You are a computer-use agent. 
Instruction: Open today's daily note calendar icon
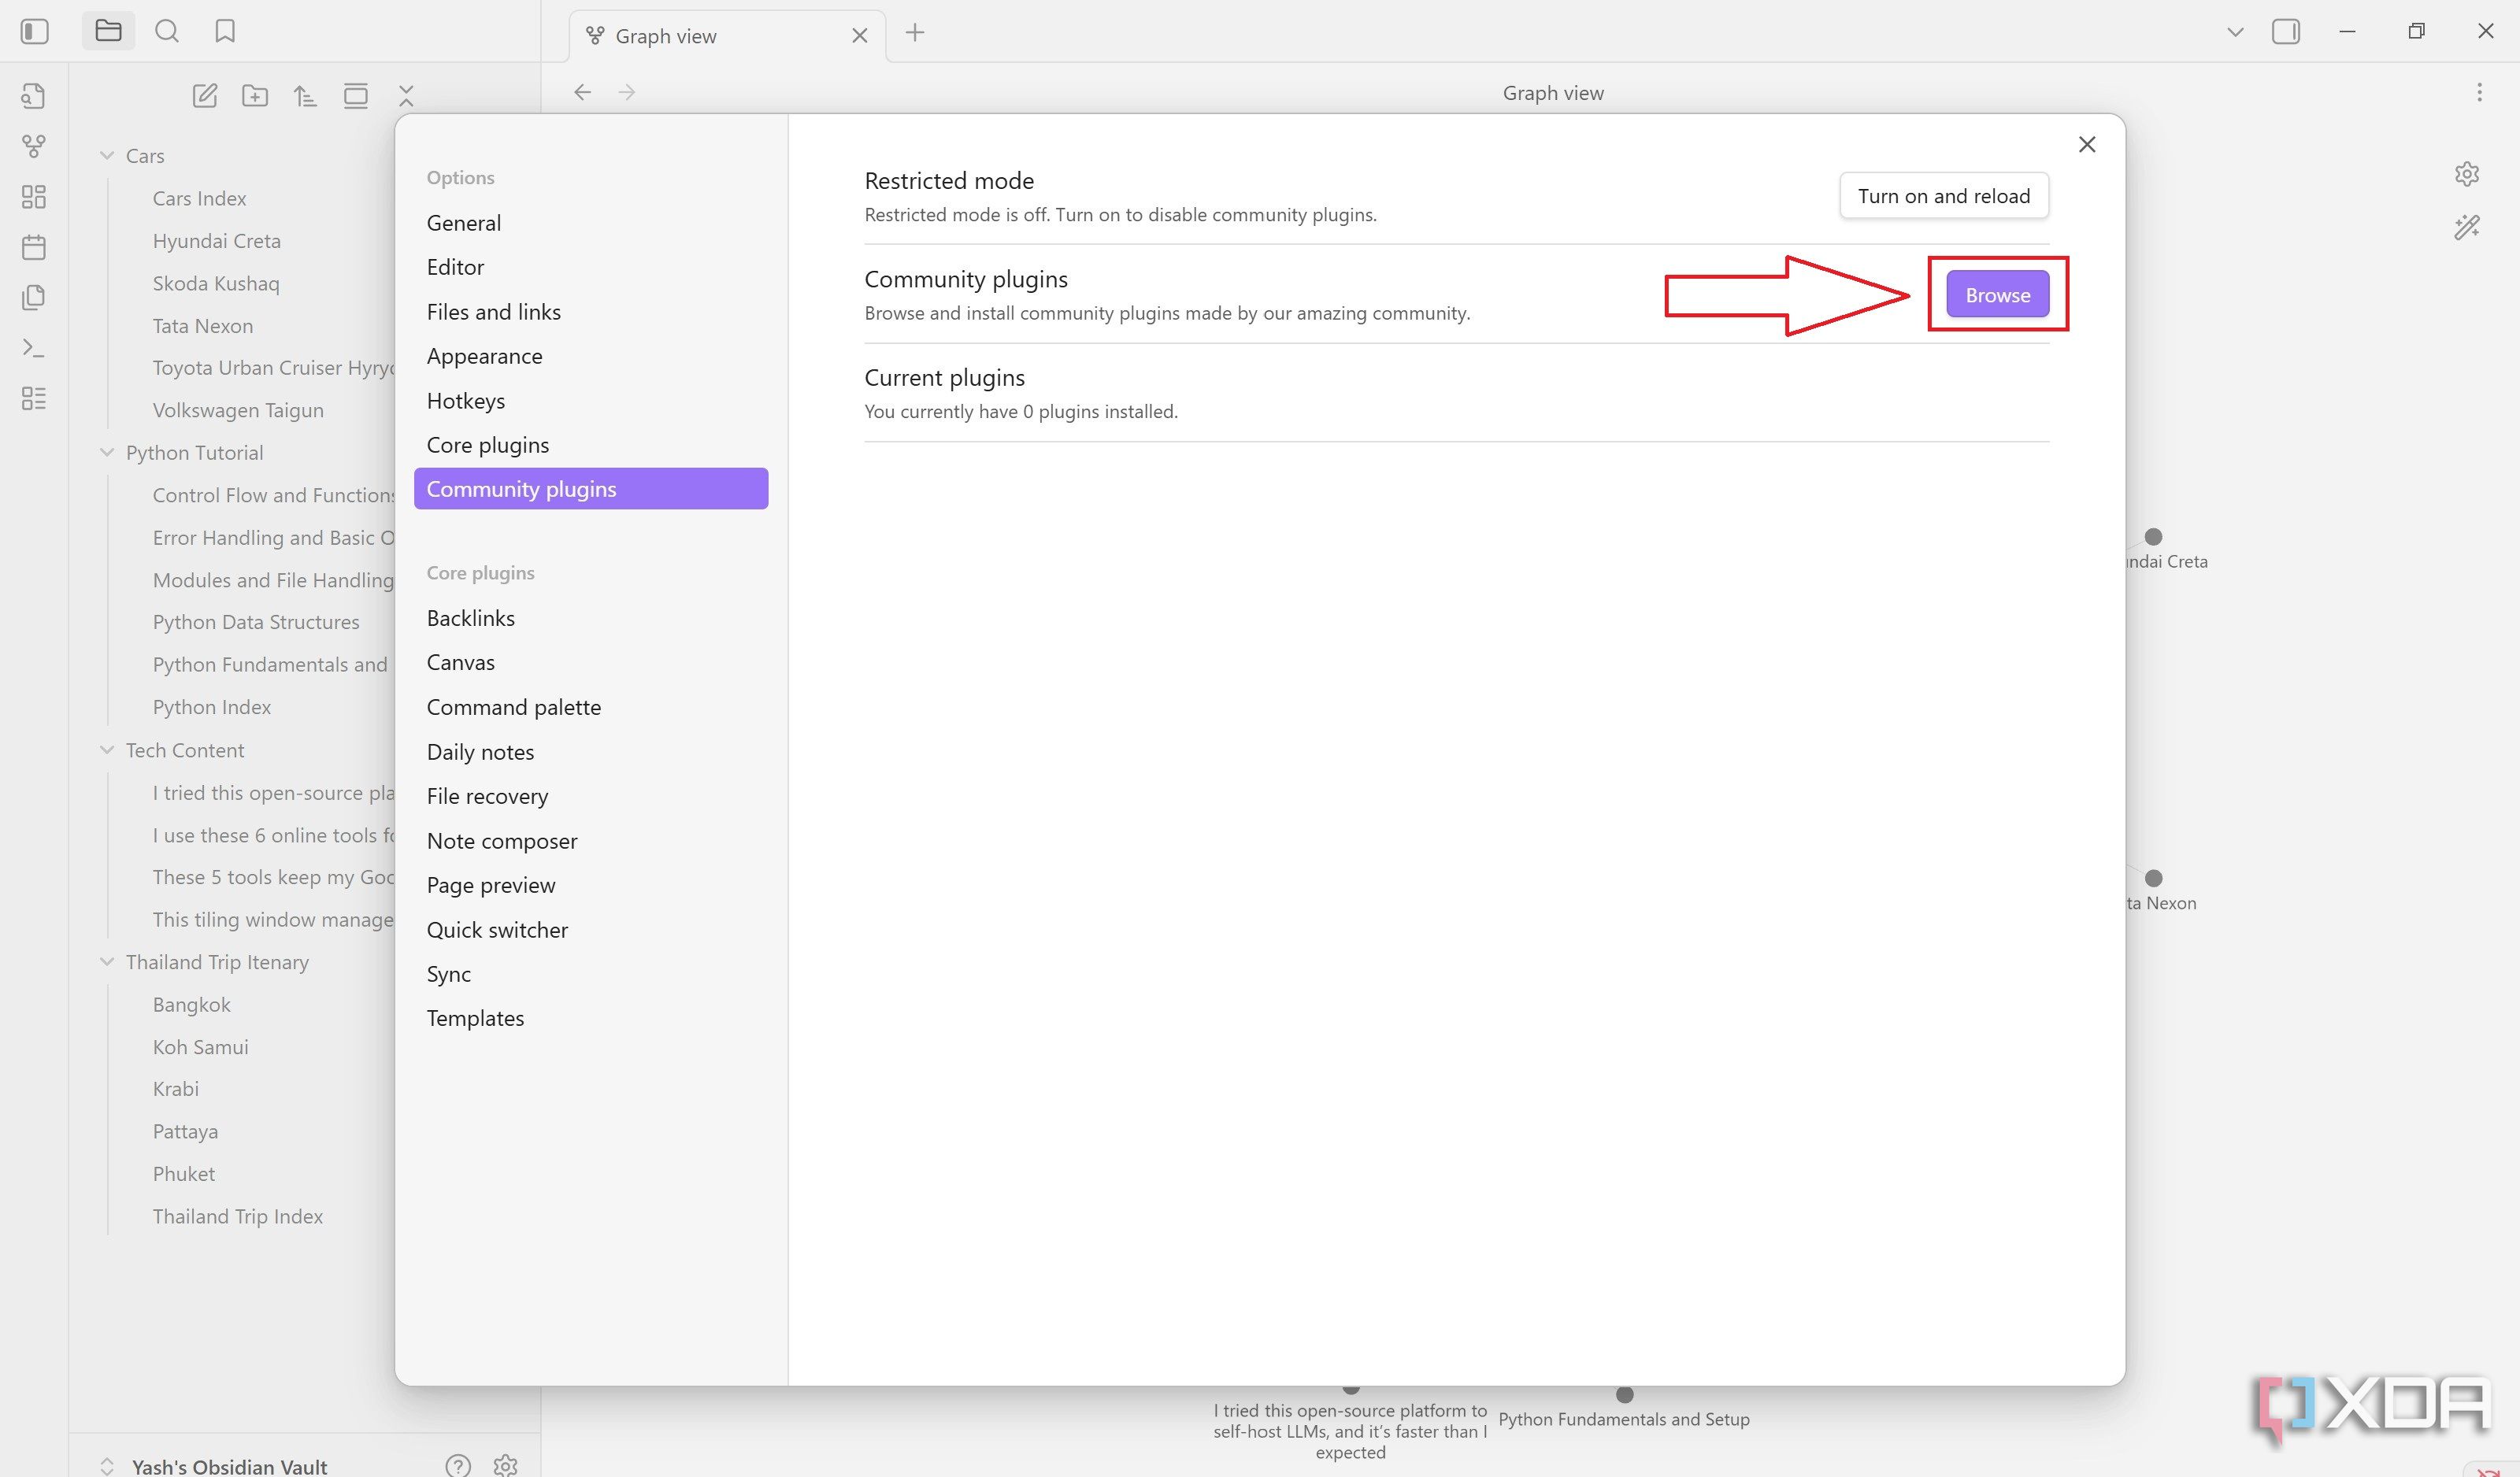(x=34, y=247)
